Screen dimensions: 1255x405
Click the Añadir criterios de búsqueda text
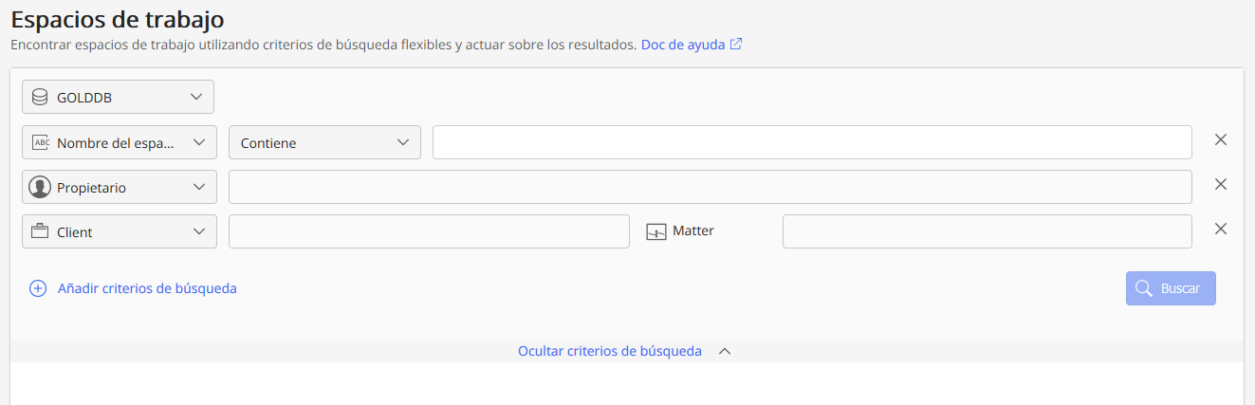coord(147,288)
